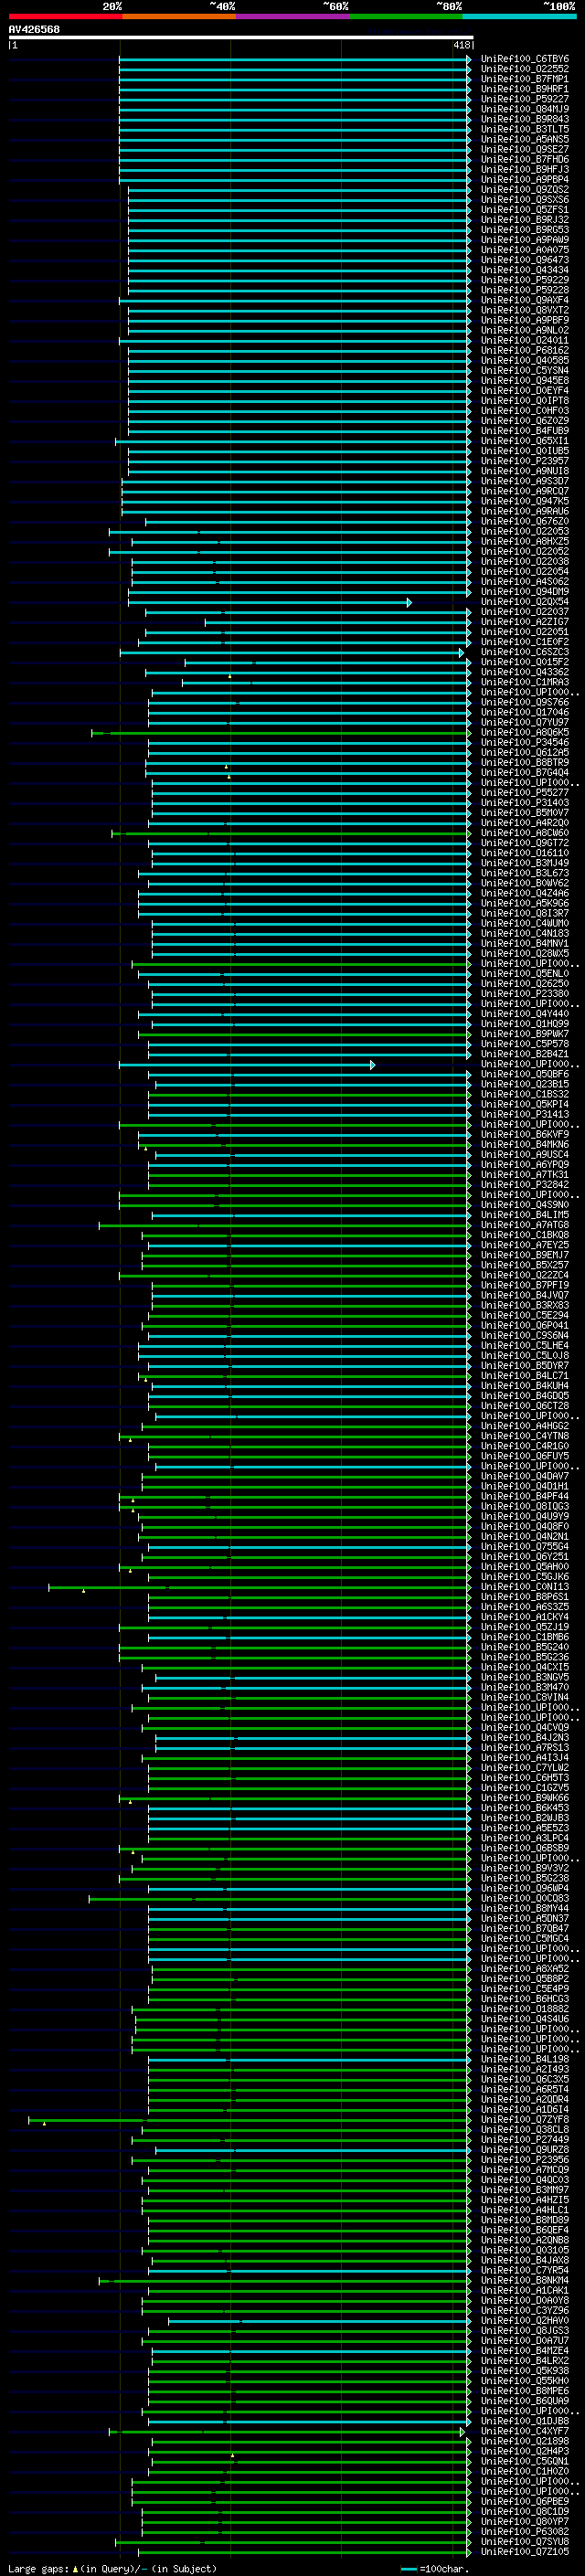Click hit label UniRef100_Q28WX5
The height and width of the screenshot is (2576, 585).
click(524, 953)
